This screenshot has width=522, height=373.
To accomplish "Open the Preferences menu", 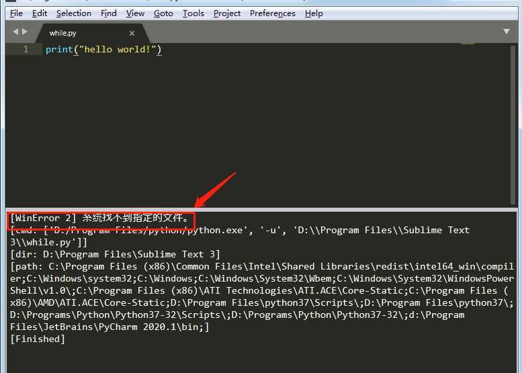I will point(273,13).
